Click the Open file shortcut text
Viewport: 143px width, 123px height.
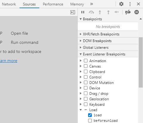tap(20, 34)
